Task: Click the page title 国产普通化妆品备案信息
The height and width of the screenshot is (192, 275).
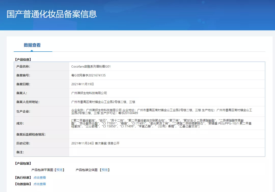Action: pos(52,14)
